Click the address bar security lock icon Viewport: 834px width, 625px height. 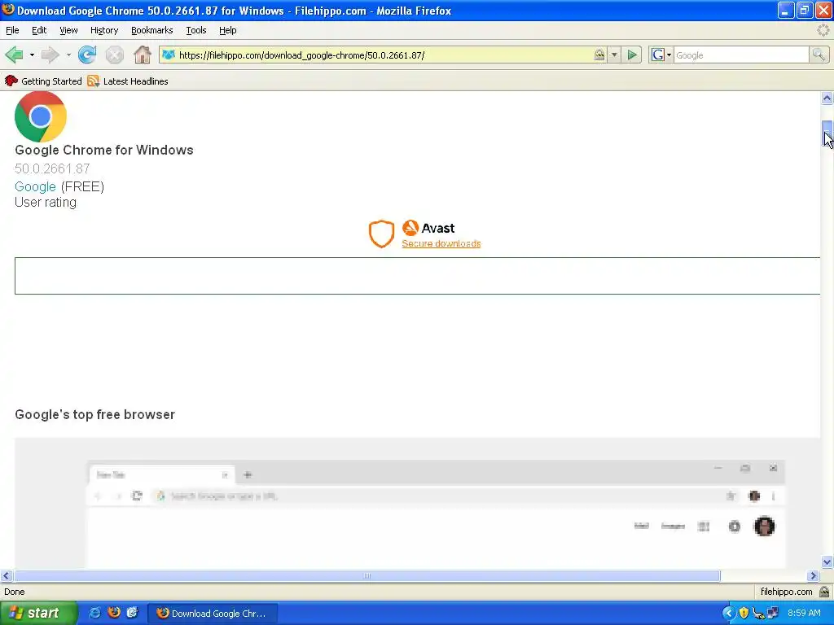click(599, 55)
